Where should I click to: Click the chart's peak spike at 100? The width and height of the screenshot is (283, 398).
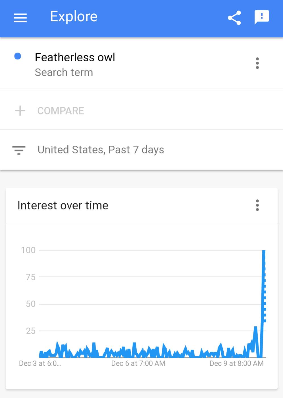coord(264,251)
